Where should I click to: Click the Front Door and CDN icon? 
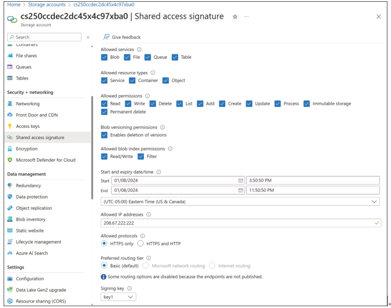(x=10, y=115)
